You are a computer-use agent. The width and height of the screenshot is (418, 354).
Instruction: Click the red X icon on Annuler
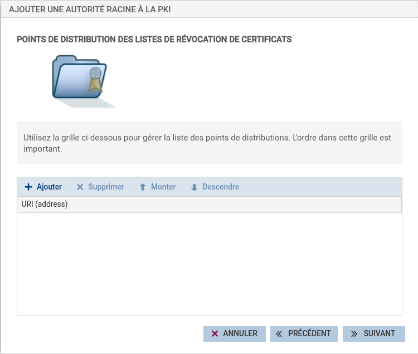(x=215, y=334)
